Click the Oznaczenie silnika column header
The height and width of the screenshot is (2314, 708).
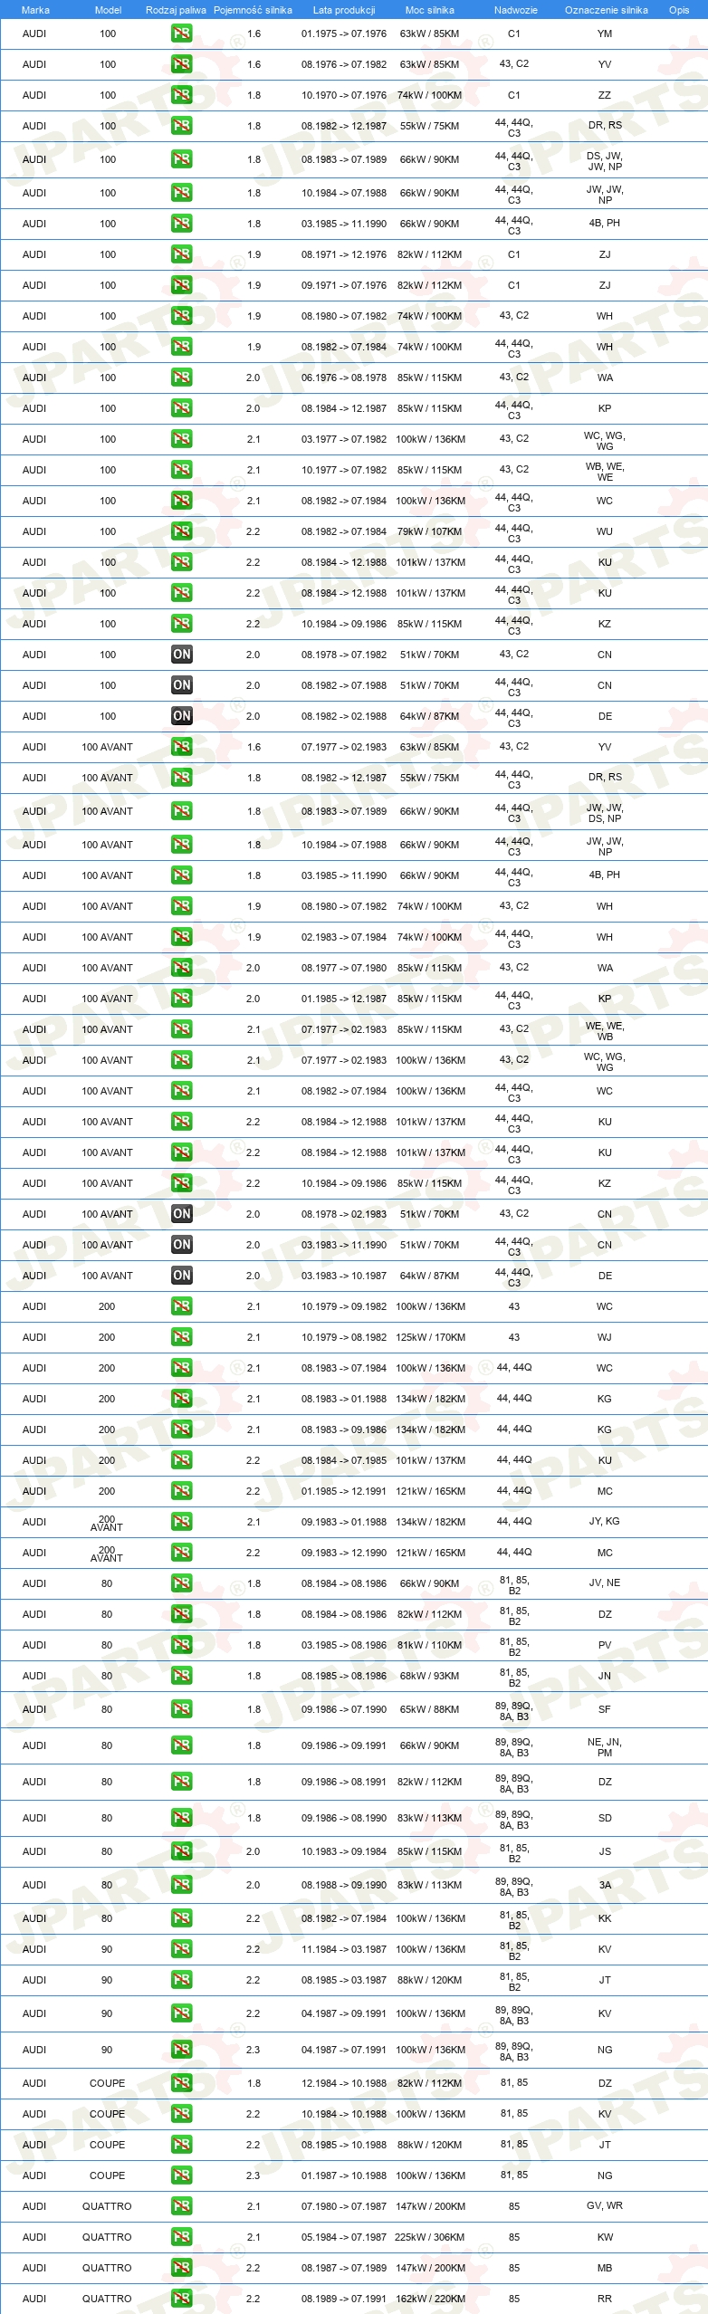point(607,10)
